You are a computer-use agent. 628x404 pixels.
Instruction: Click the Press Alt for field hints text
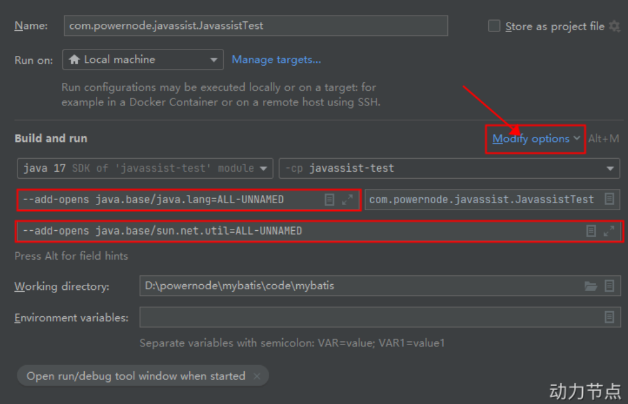(72, 256)
